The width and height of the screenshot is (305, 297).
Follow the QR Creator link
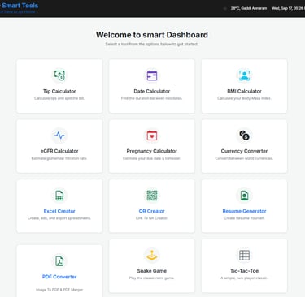coord(152,211)
